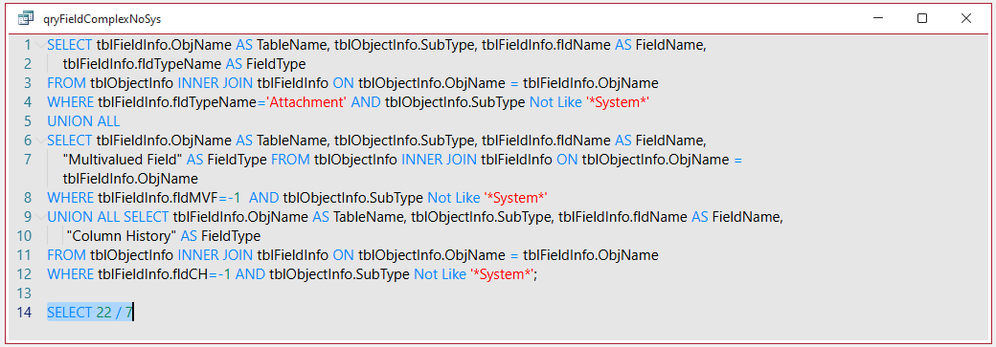Collapse the code fold at line 1
This screenshot has width=996, height=347.
coord(40,45)
